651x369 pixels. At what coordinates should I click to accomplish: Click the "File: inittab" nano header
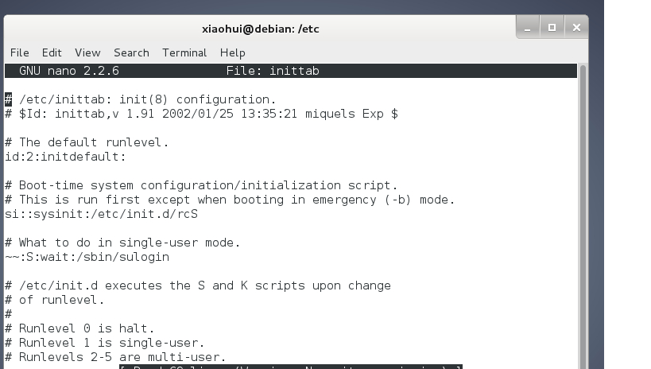273,71
